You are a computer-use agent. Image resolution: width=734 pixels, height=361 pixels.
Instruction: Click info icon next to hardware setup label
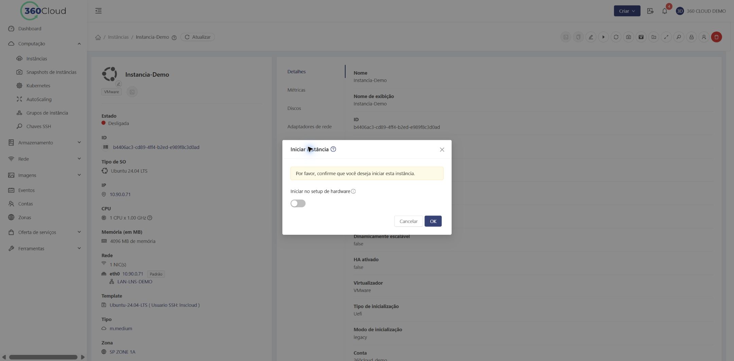coord(353,191)
